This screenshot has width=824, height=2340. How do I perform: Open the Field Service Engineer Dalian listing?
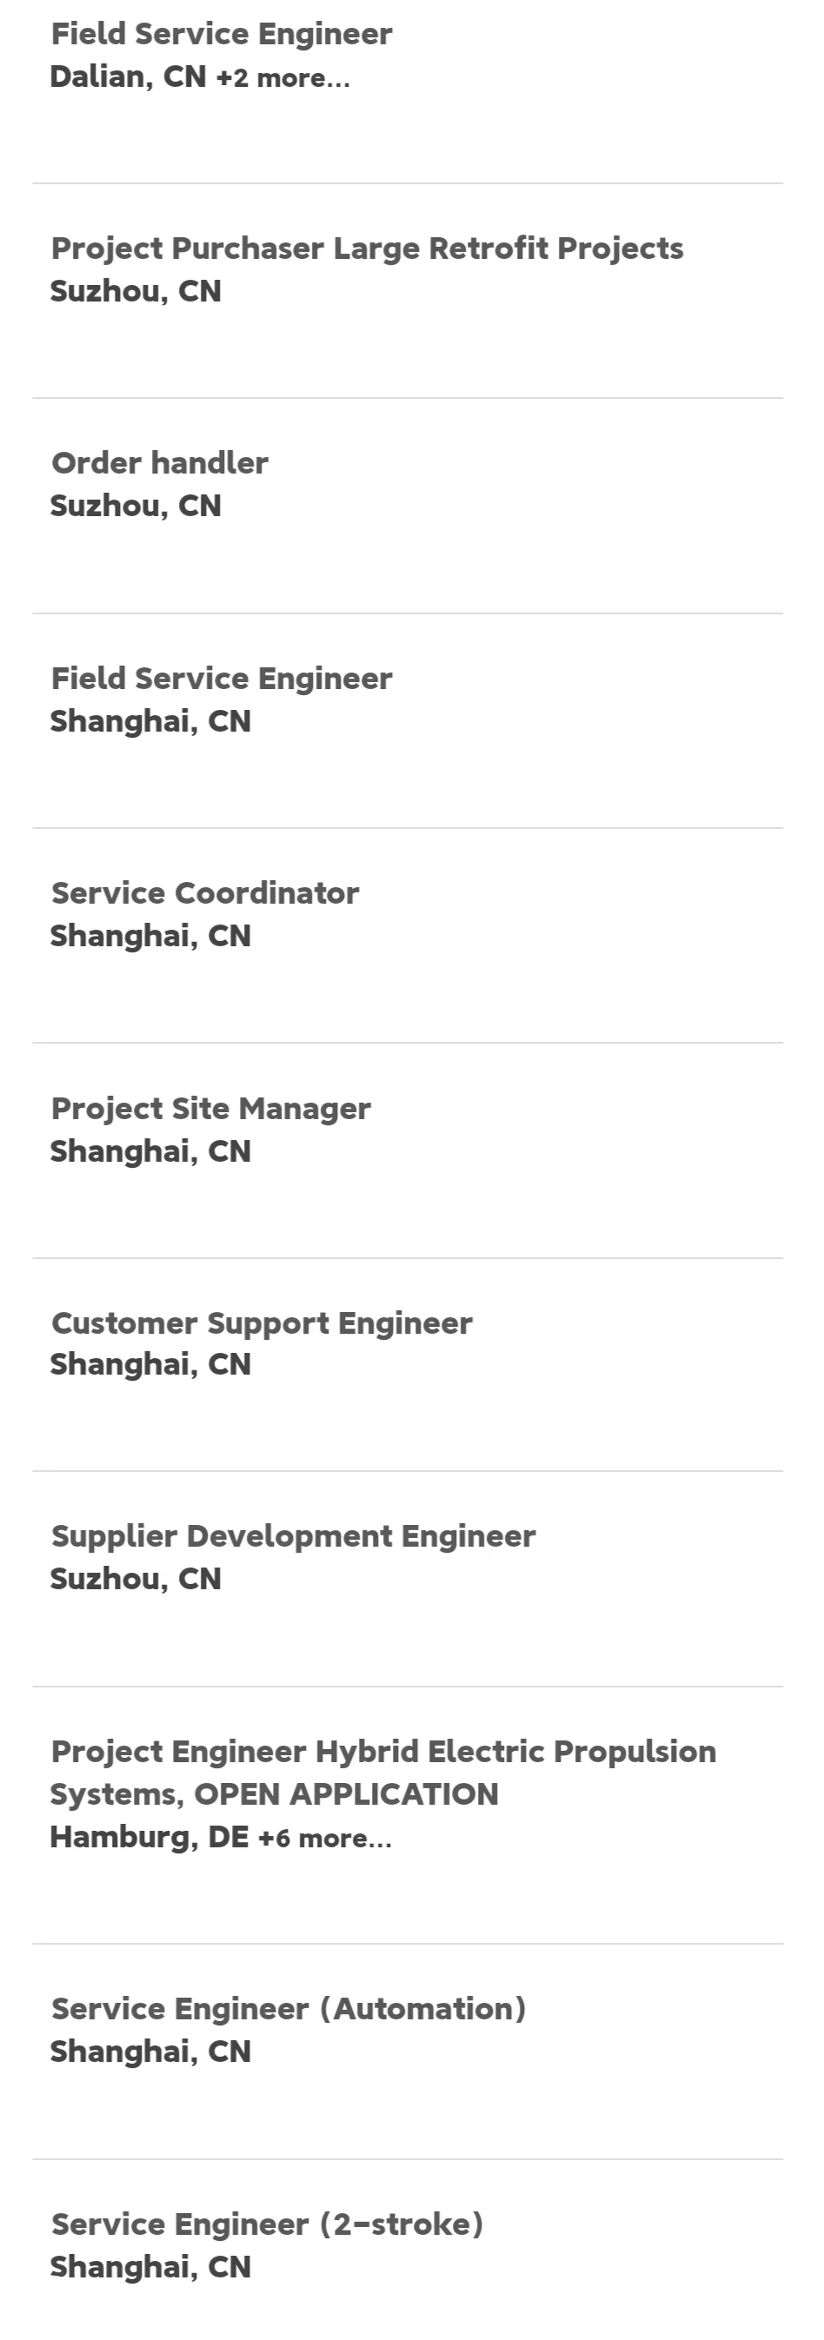222,34
